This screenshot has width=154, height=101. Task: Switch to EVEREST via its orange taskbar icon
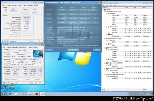(36, 94)
